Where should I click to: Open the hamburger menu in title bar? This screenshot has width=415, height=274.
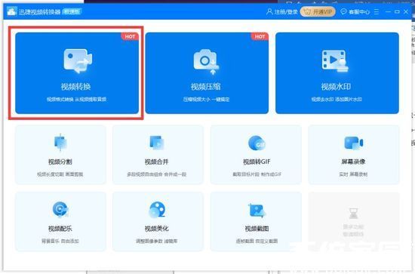click(x=377, y=11)
